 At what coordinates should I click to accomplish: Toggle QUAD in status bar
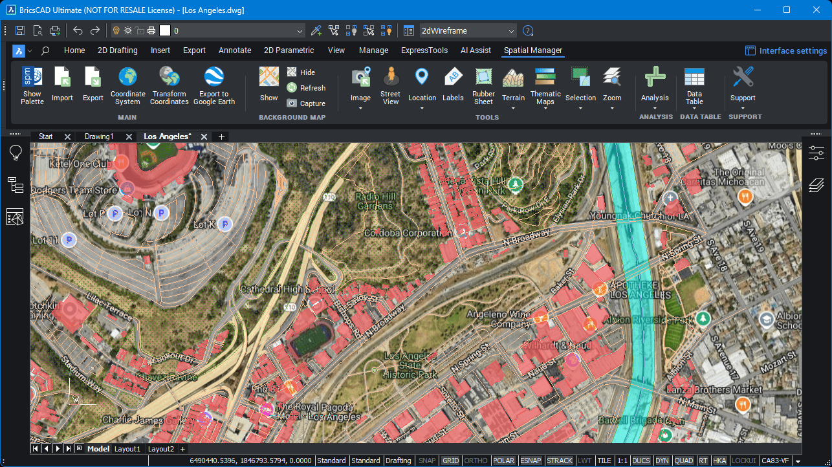684,461
